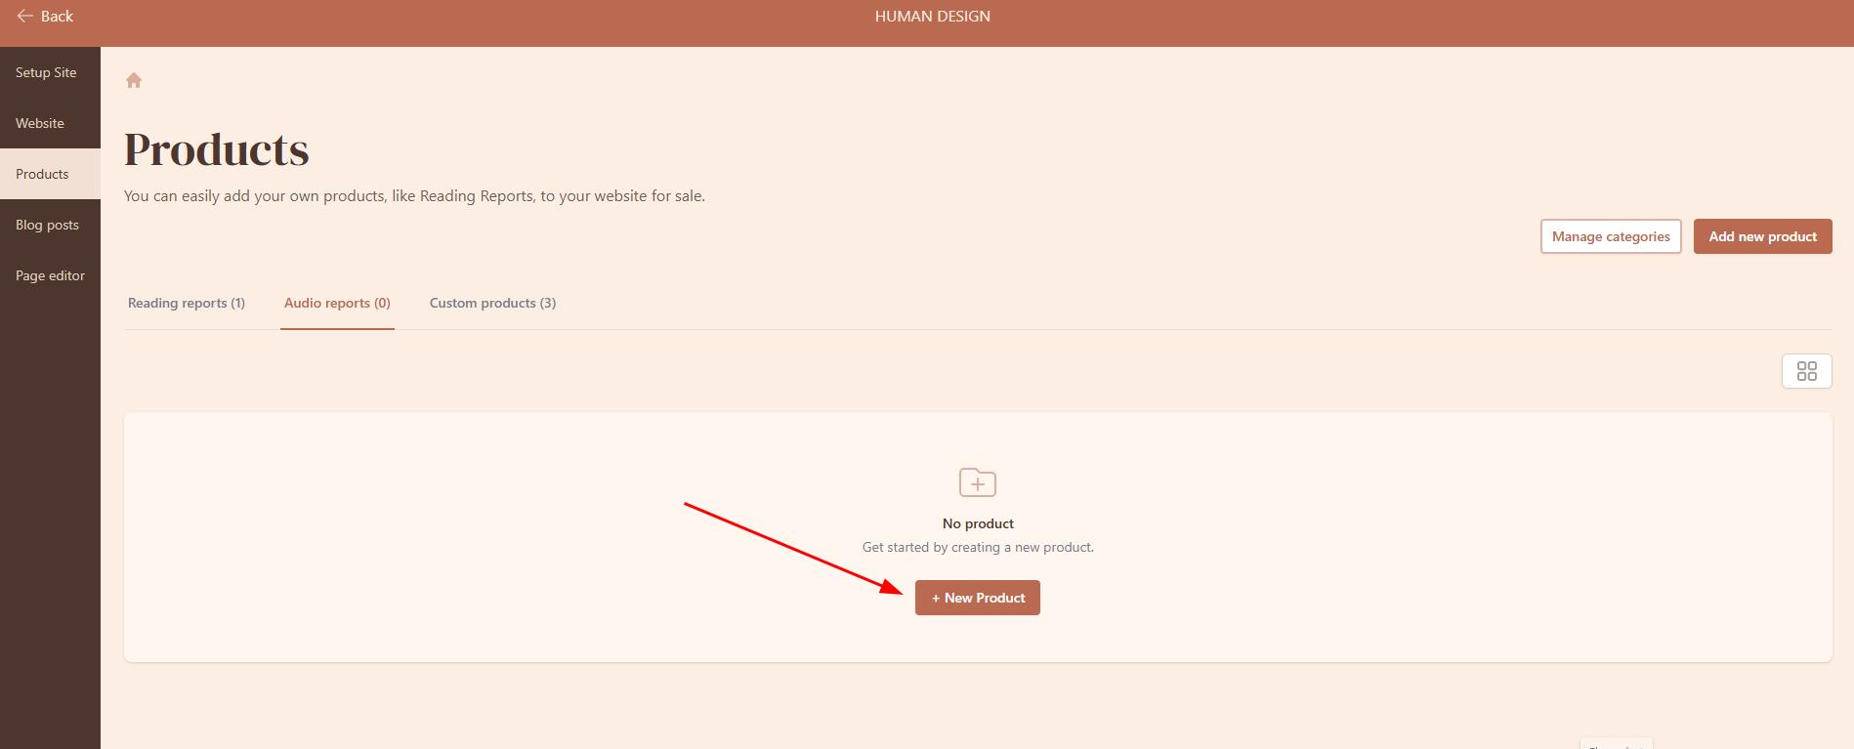This screenshot has width=1854, height=749.
Task: Click the empty folder plus icon
Action: click(977, 482)
